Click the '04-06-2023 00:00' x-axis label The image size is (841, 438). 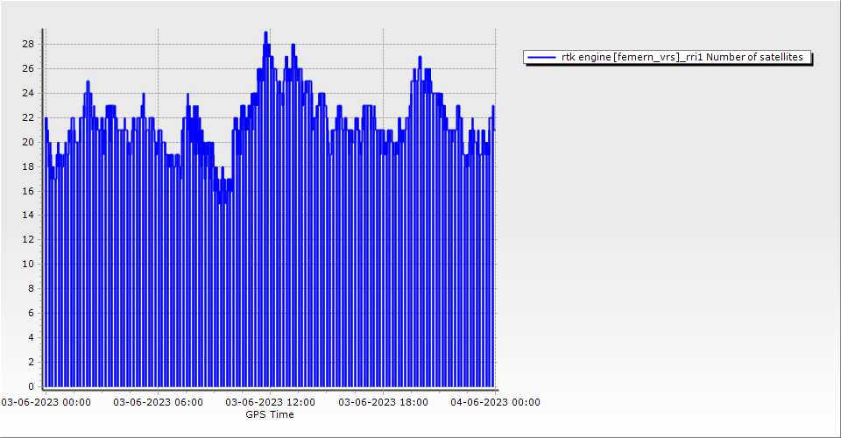(495, 402)
